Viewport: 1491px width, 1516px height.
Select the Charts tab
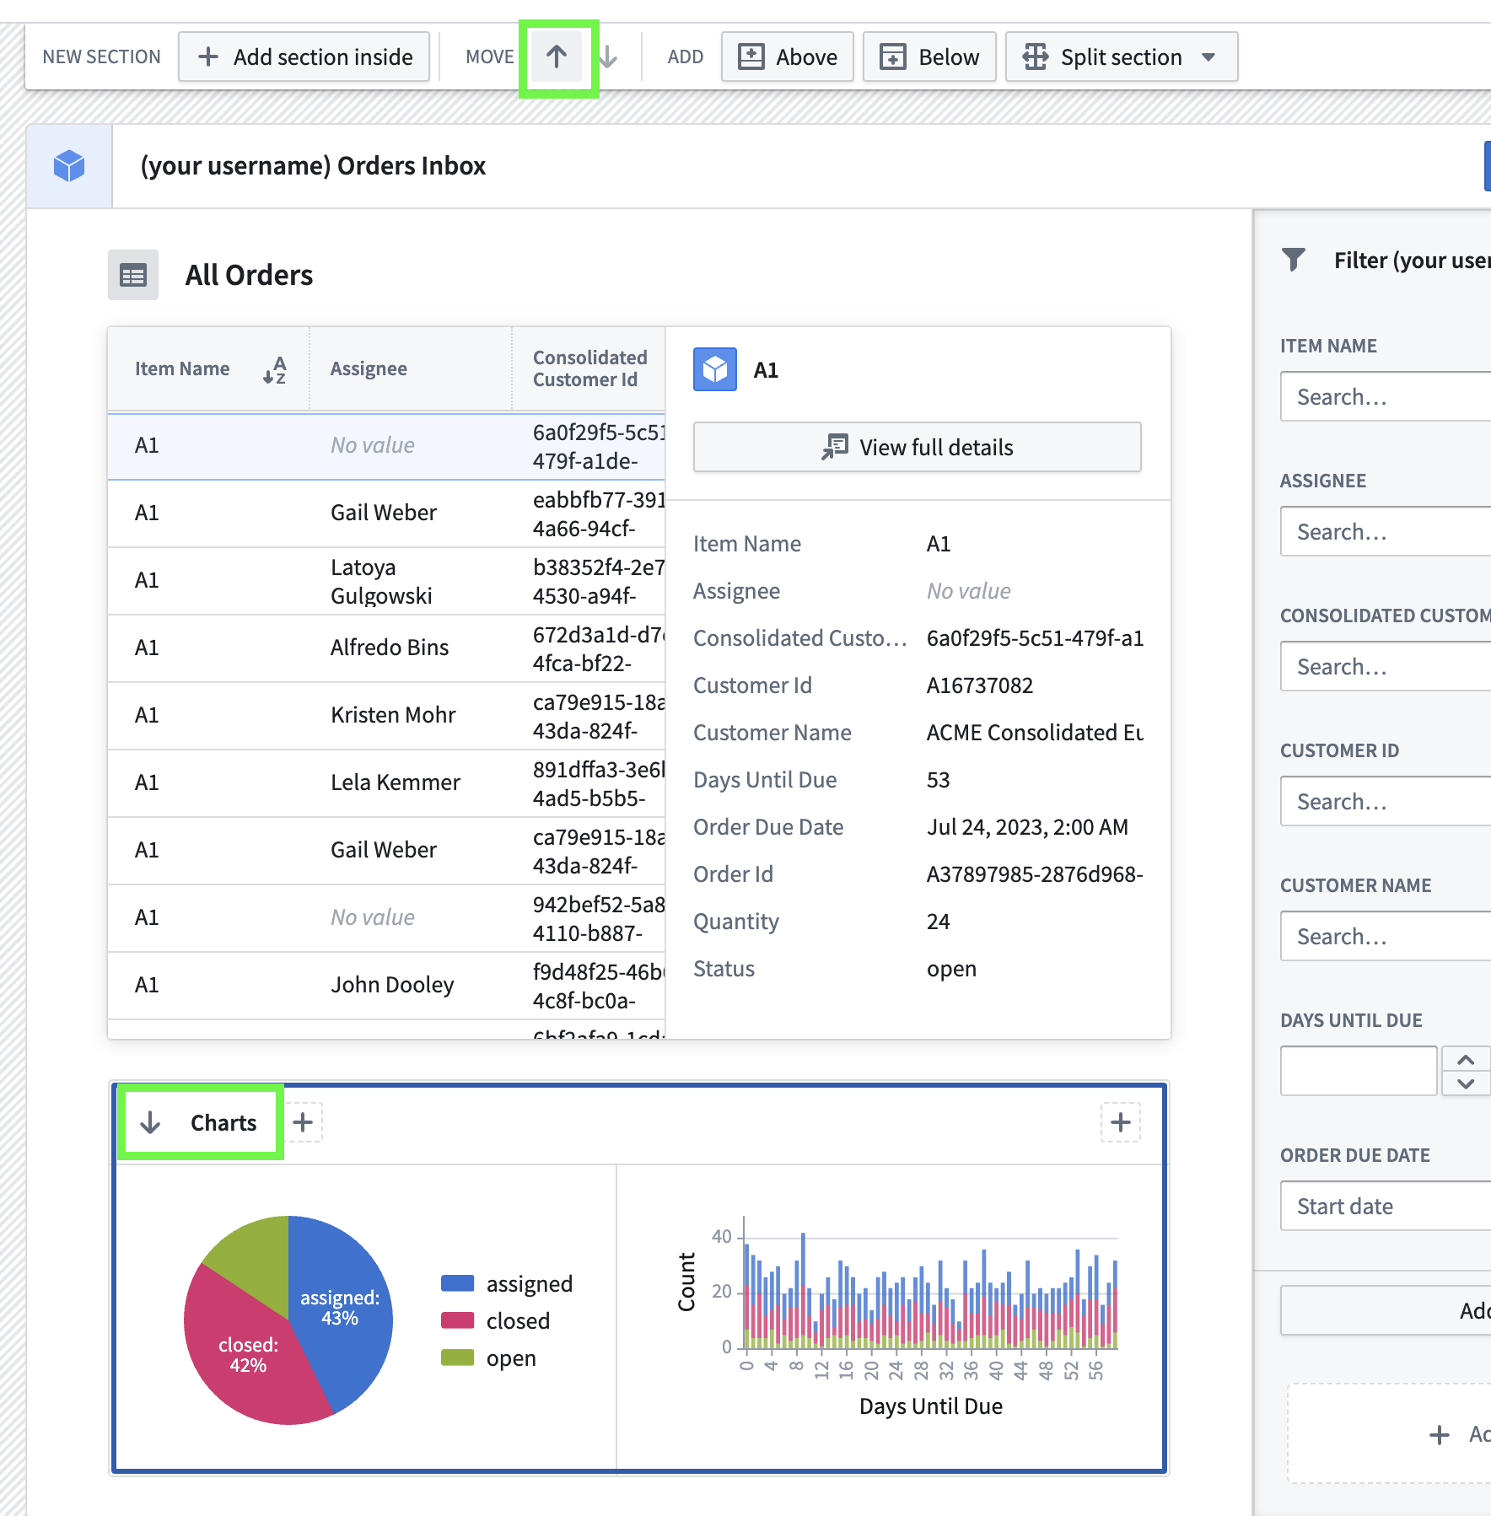[223, 1123]
